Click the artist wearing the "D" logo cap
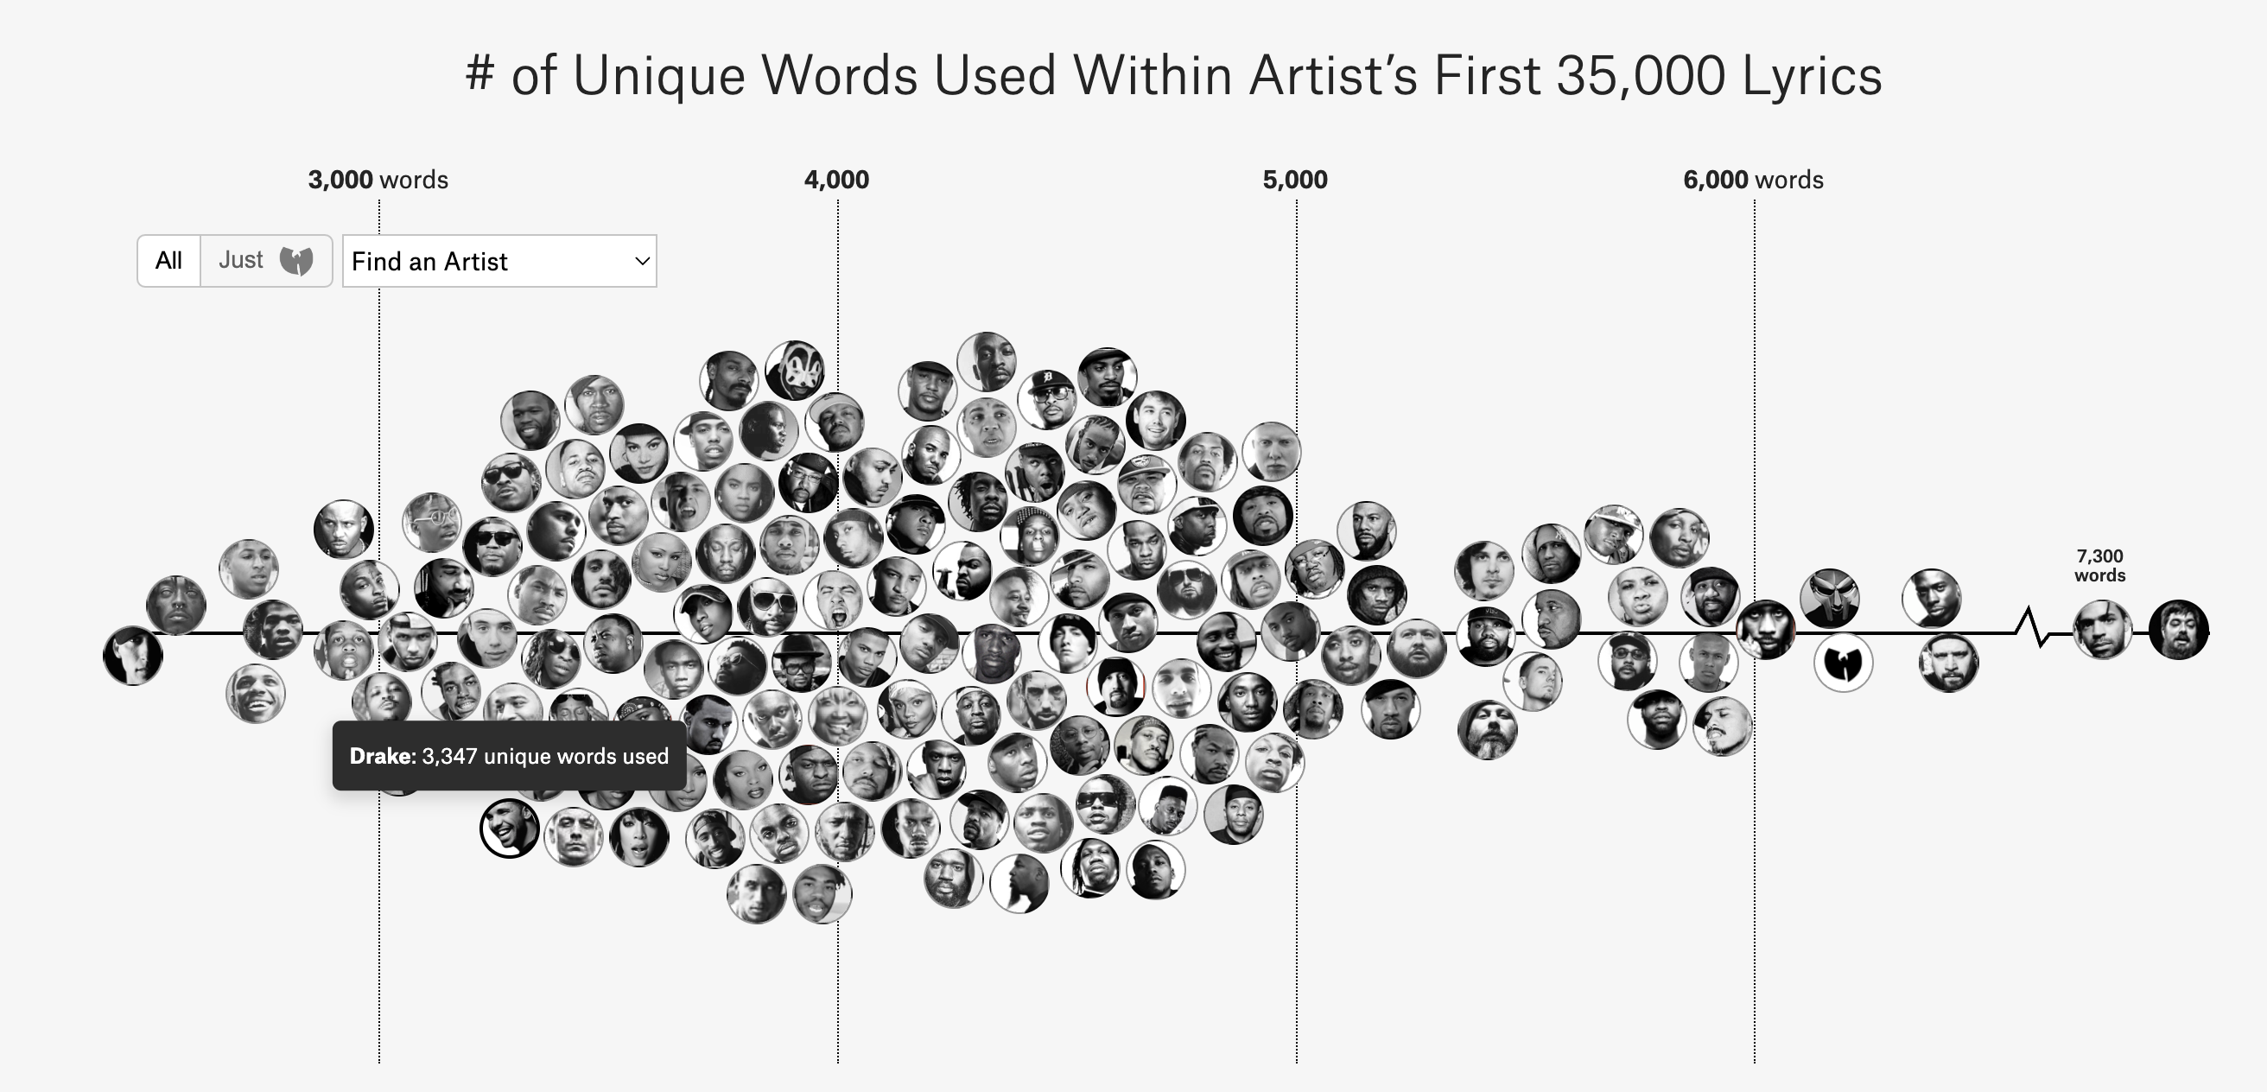Screen dimensions: 2267x1092 click(x=1046, y=398)
